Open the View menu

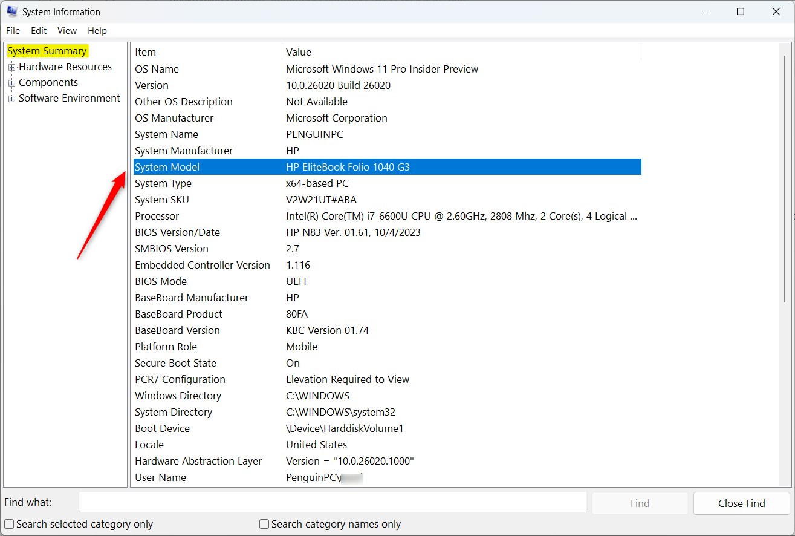point(67,30)
